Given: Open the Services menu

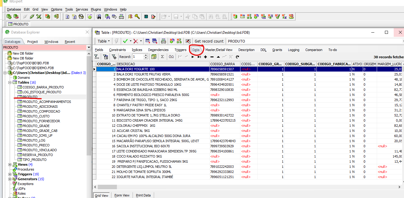Looking at the screenshot, I should pos(82,9).
